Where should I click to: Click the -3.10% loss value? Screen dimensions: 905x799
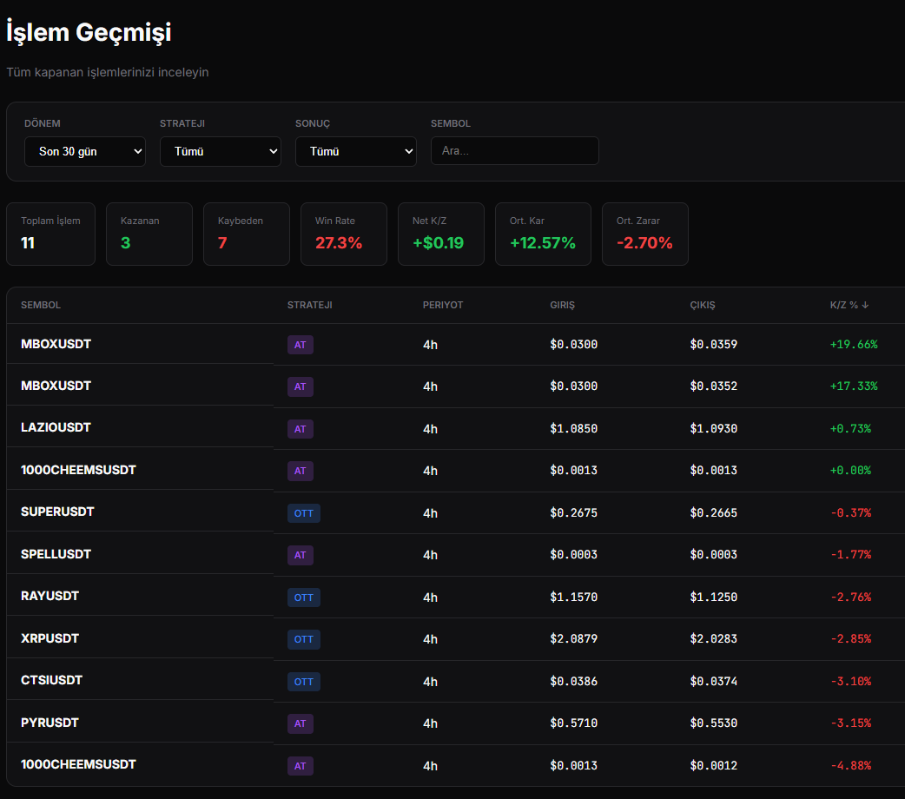click(x=851, y=682)
